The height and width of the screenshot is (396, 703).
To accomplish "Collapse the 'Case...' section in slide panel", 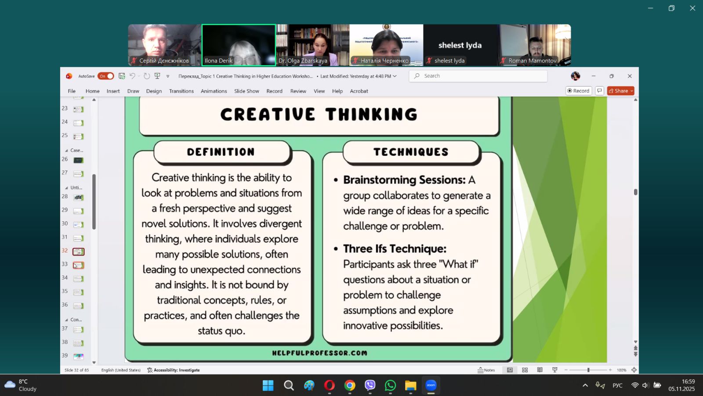I will [x=67, y=151].
